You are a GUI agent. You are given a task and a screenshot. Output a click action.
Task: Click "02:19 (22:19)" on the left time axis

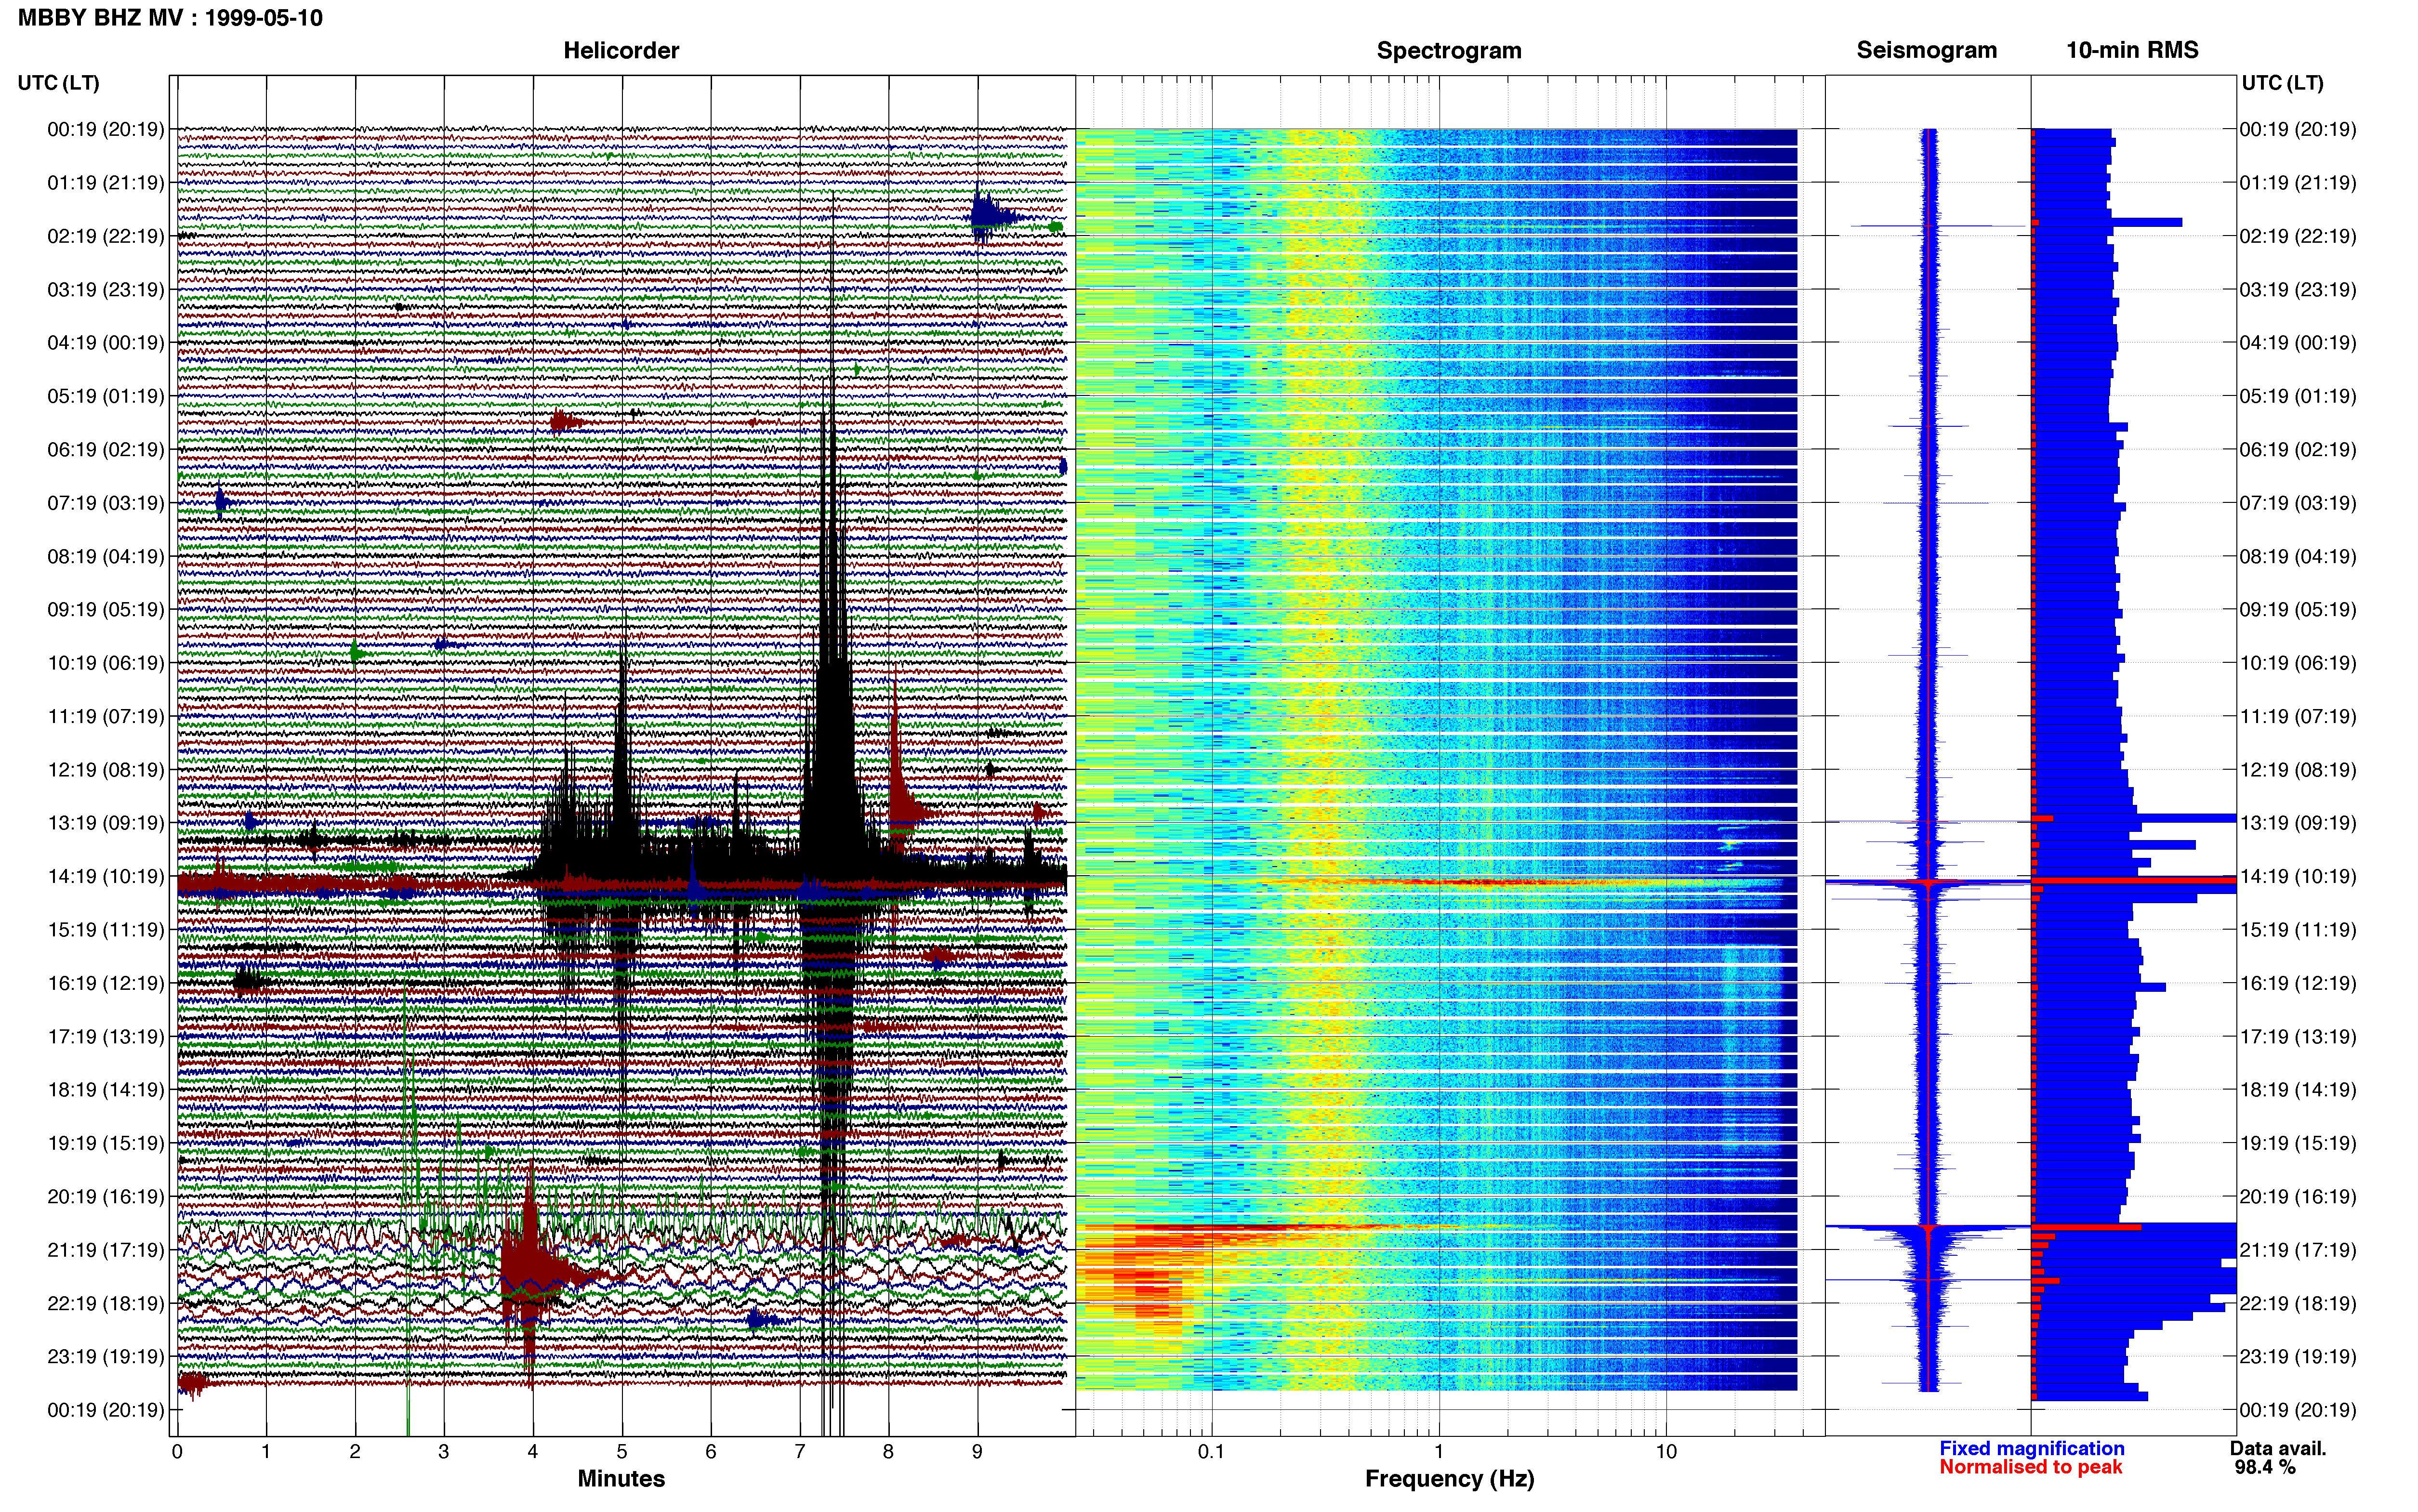click(106, 236)
